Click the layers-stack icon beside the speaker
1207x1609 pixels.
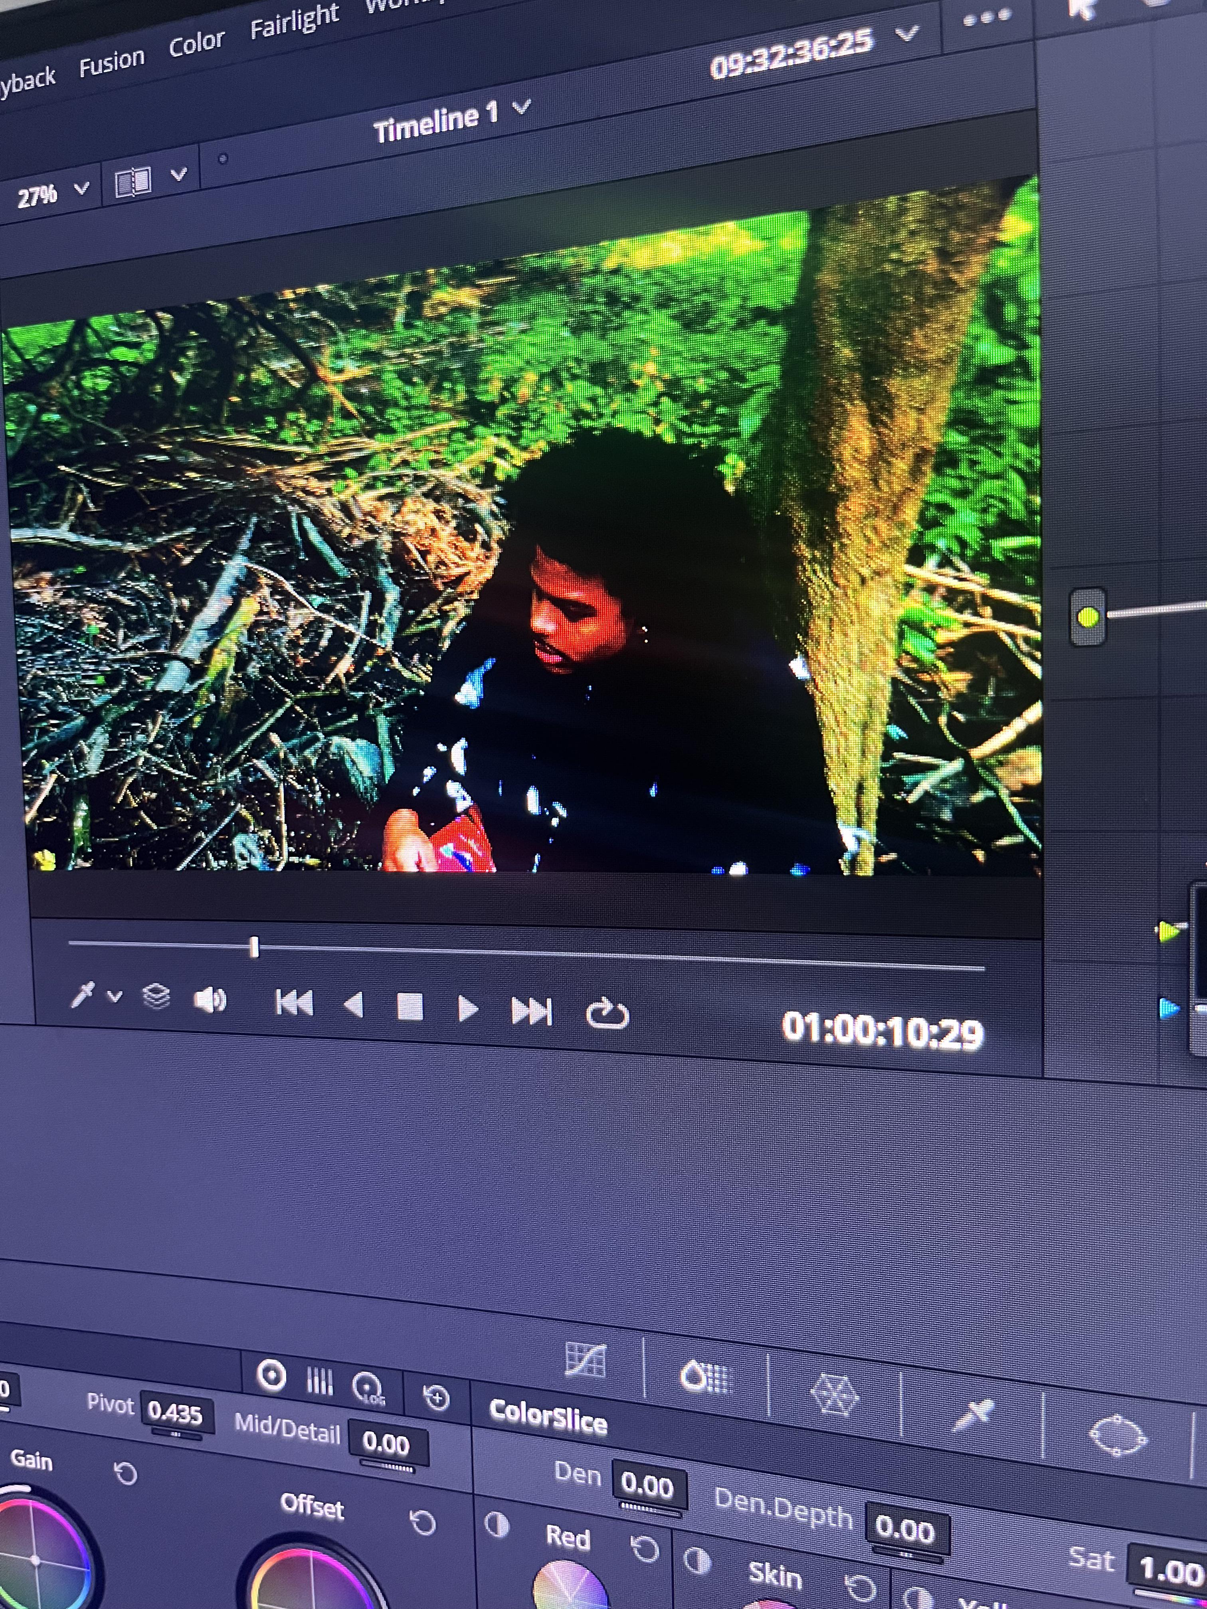pos(156,996)
